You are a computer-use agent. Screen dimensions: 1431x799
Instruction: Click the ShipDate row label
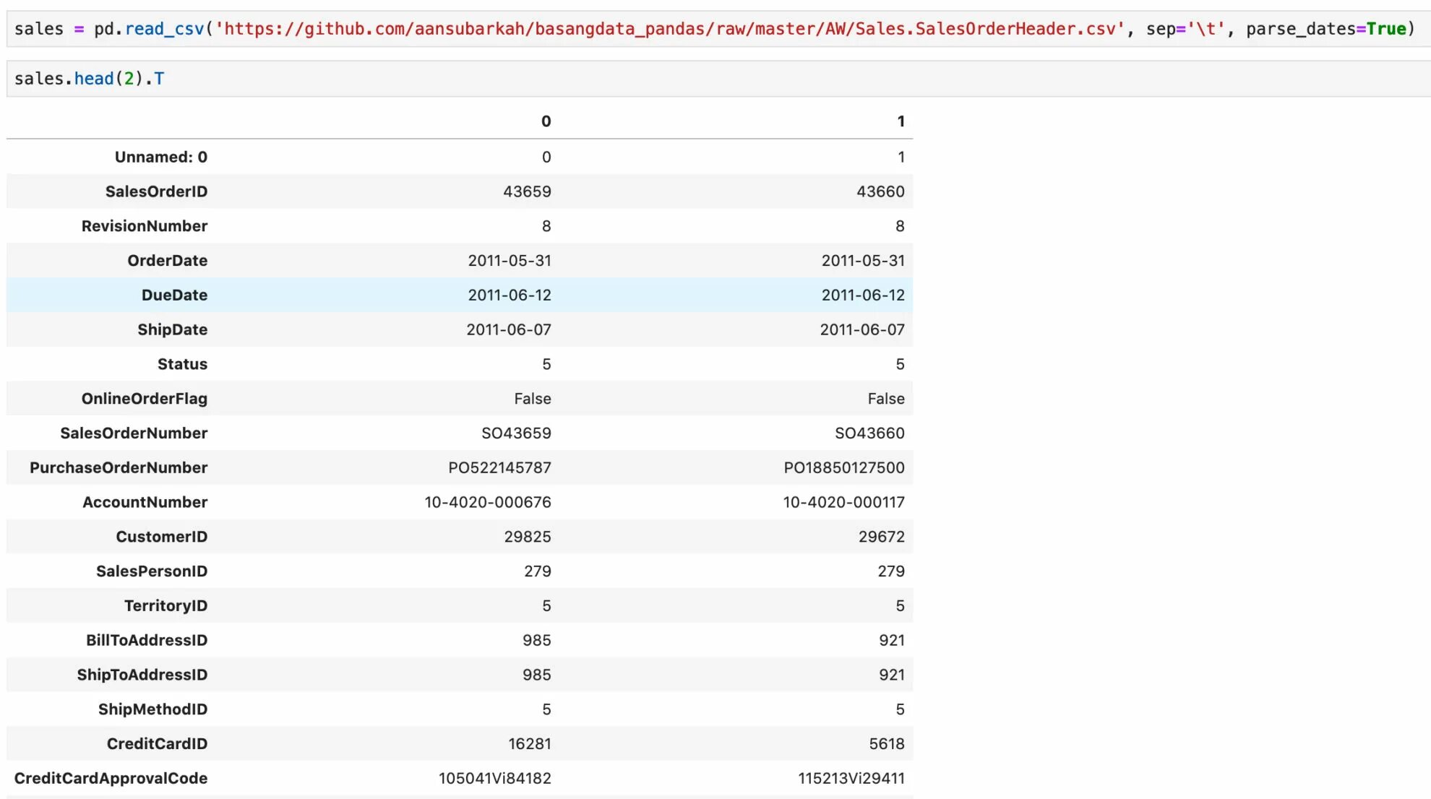point(172,329)
